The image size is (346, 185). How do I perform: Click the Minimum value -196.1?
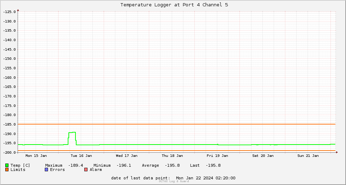pyautogui.click(x=124, y=165)
